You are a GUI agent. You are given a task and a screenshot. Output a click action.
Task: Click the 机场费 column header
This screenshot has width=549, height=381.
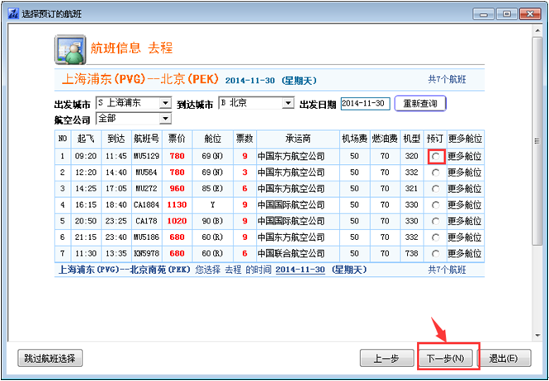click(x=355, y=139)
